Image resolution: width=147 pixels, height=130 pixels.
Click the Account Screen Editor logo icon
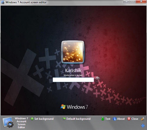8,122
